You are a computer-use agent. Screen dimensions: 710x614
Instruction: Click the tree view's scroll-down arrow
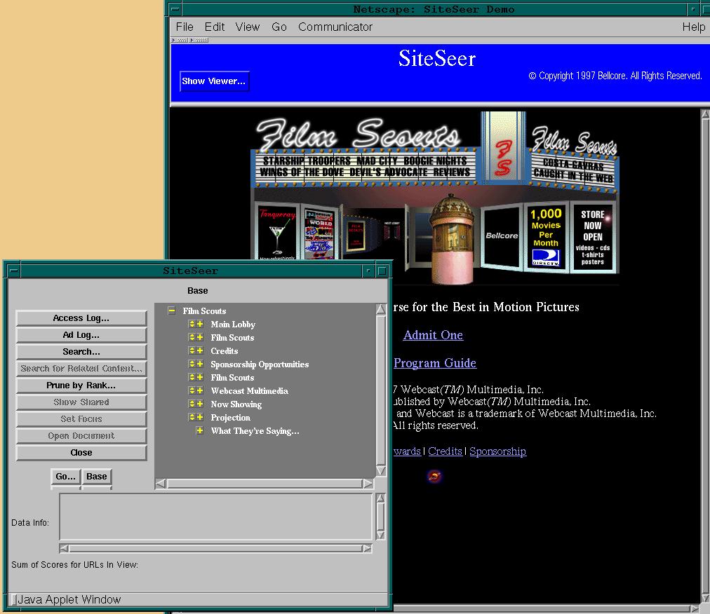pyautogui.click(x=381, y=470)
